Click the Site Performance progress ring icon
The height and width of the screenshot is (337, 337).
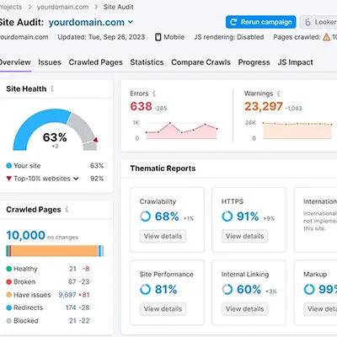(x=145, y=289)
